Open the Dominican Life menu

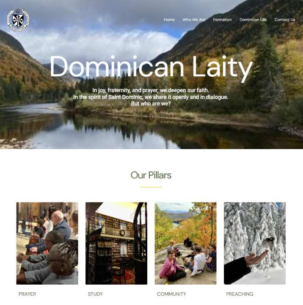(253, 19)
